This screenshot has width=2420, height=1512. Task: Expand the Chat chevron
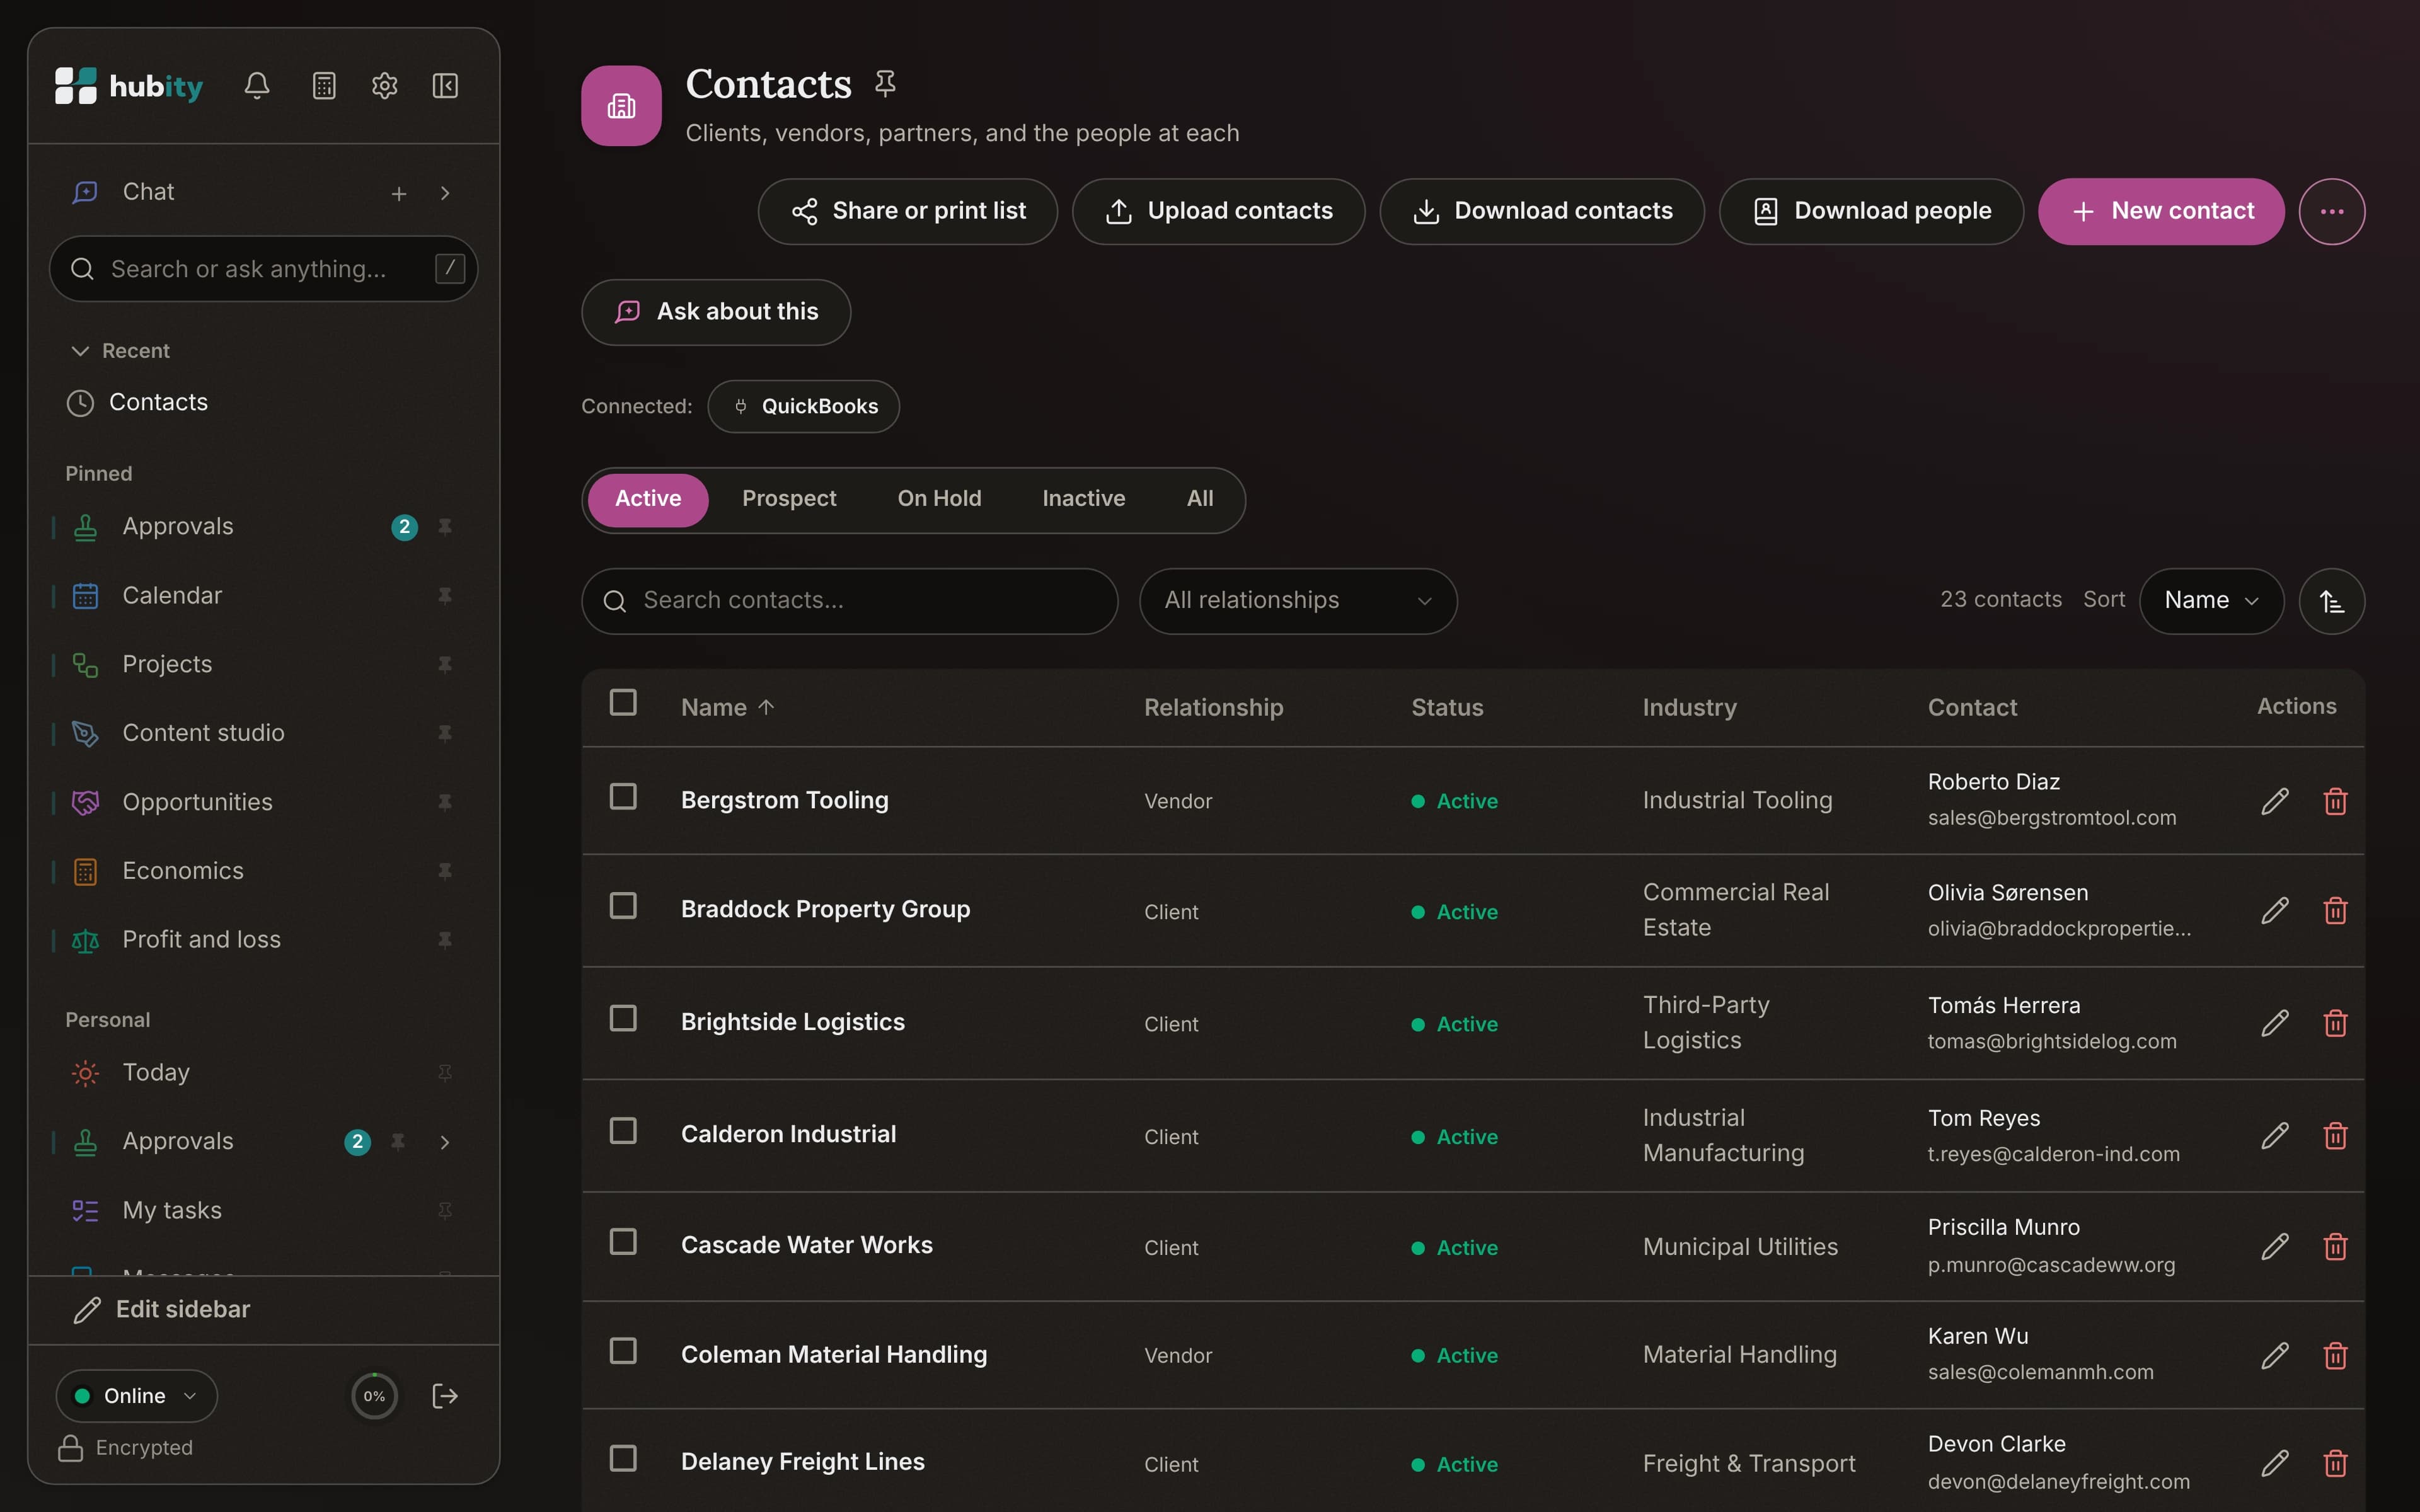[x=445, y=193]
